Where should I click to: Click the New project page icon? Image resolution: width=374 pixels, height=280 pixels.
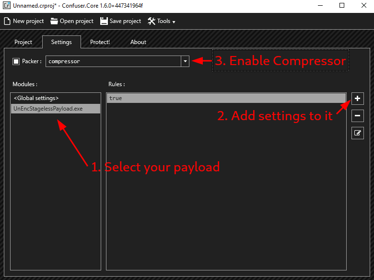click(7, 21)
